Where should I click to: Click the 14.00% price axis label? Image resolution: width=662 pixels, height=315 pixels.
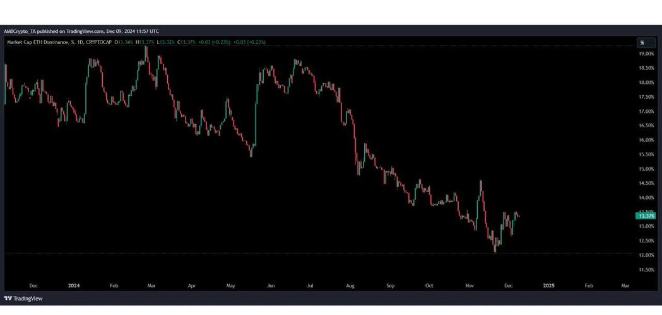(x=646, y=198)
